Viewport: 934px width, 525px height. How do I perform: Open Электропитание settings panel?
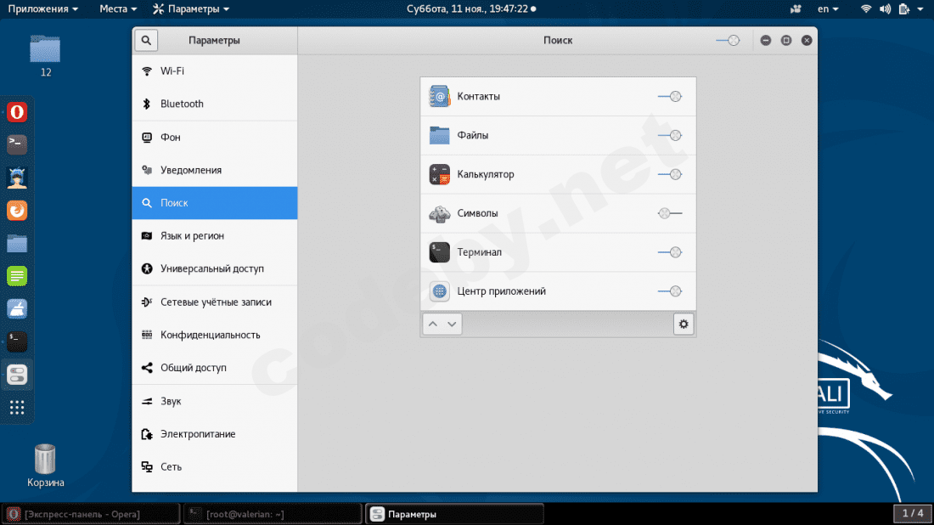(x=215, y=434)
